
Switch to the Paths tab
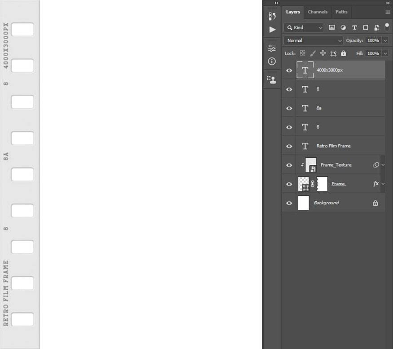[x=341, y=12]
